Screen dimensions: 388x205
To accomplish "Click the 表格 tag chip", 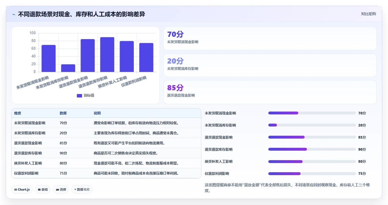I will [43, 189].
